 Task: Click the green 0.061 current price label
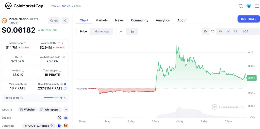[252, 78]
